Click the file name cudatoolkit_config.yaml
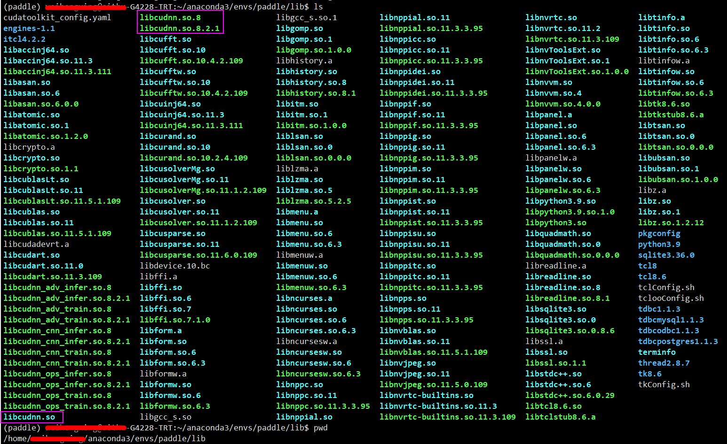 point(57,17)
